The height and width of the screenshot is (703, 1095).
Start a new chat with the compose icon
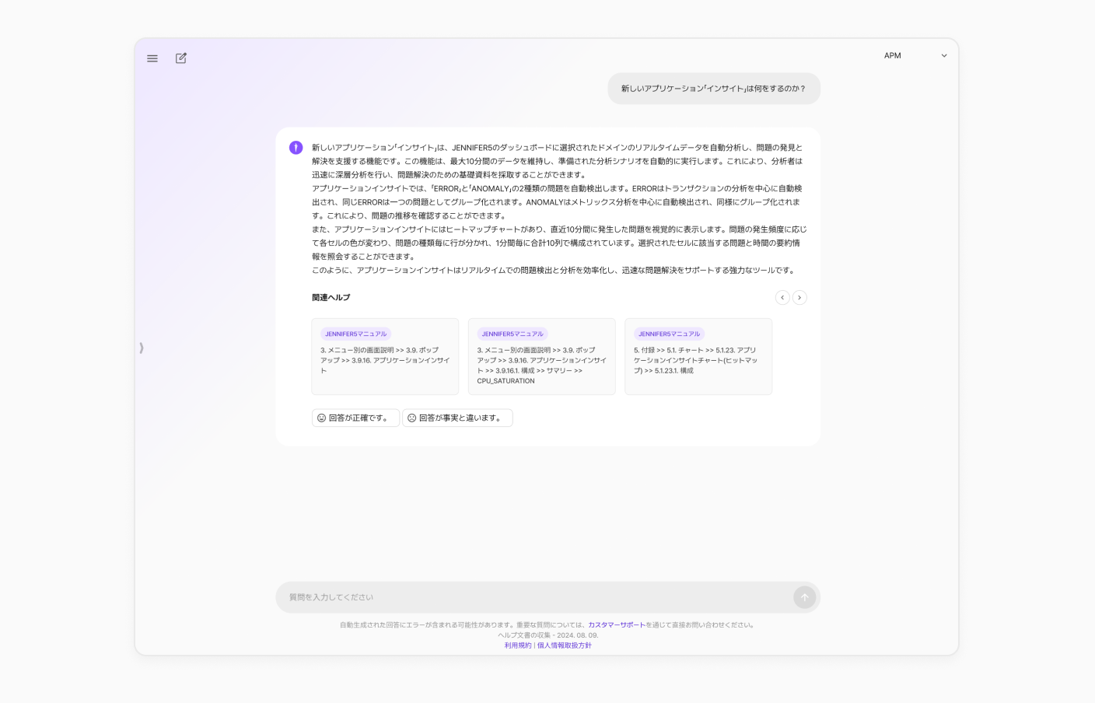pyautogui.click(x=181, y=58)
